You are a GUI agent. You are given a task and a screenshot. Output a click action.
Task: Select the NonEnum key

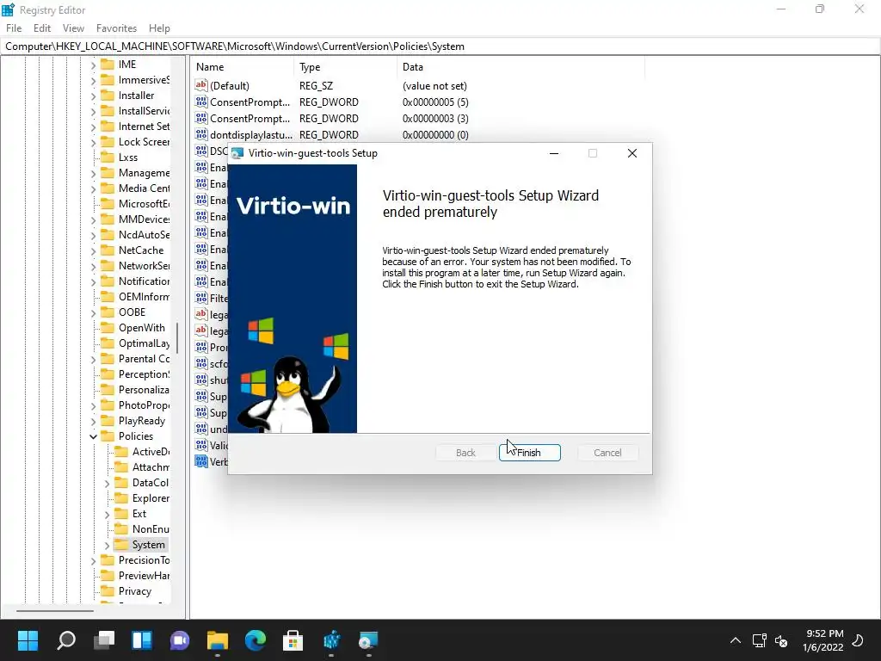tap(151, 529)
